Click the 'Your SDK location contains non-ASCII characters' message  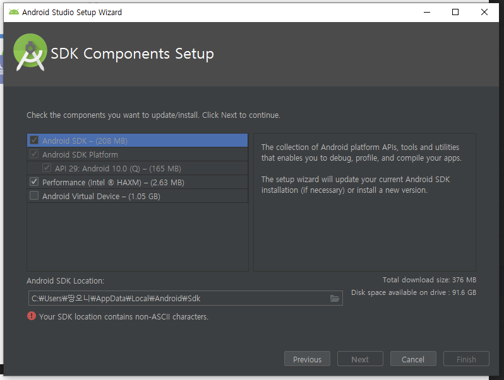click(x=124, y=317)
